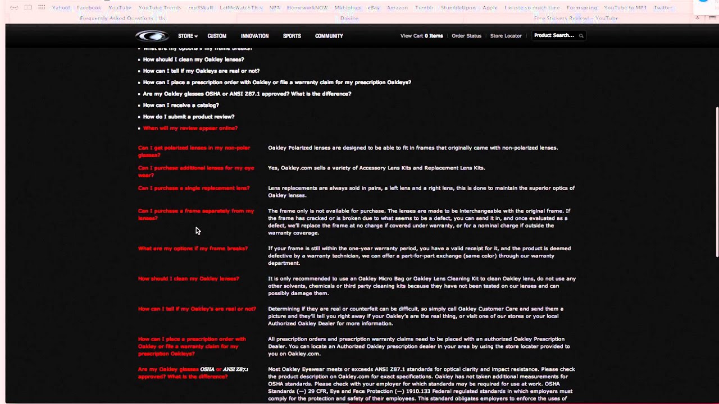Click answer text starting 'Most Oakley Eyewear meets or exceeds'
Viewport: 719px width, 404px height.
421,384
